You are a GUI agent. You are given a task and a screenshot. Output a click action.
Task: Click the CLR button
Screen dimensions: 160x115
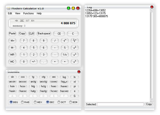click(x=31, y=34)
